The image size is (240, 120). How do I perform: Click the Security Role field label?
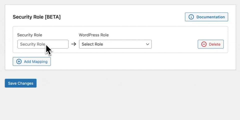pos(29,35)
